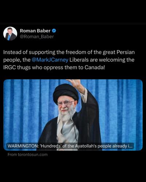Click the tweet text beginning 'Instead of supporting'
This screenshot has width=146, height=182.
tap(69, 60)
